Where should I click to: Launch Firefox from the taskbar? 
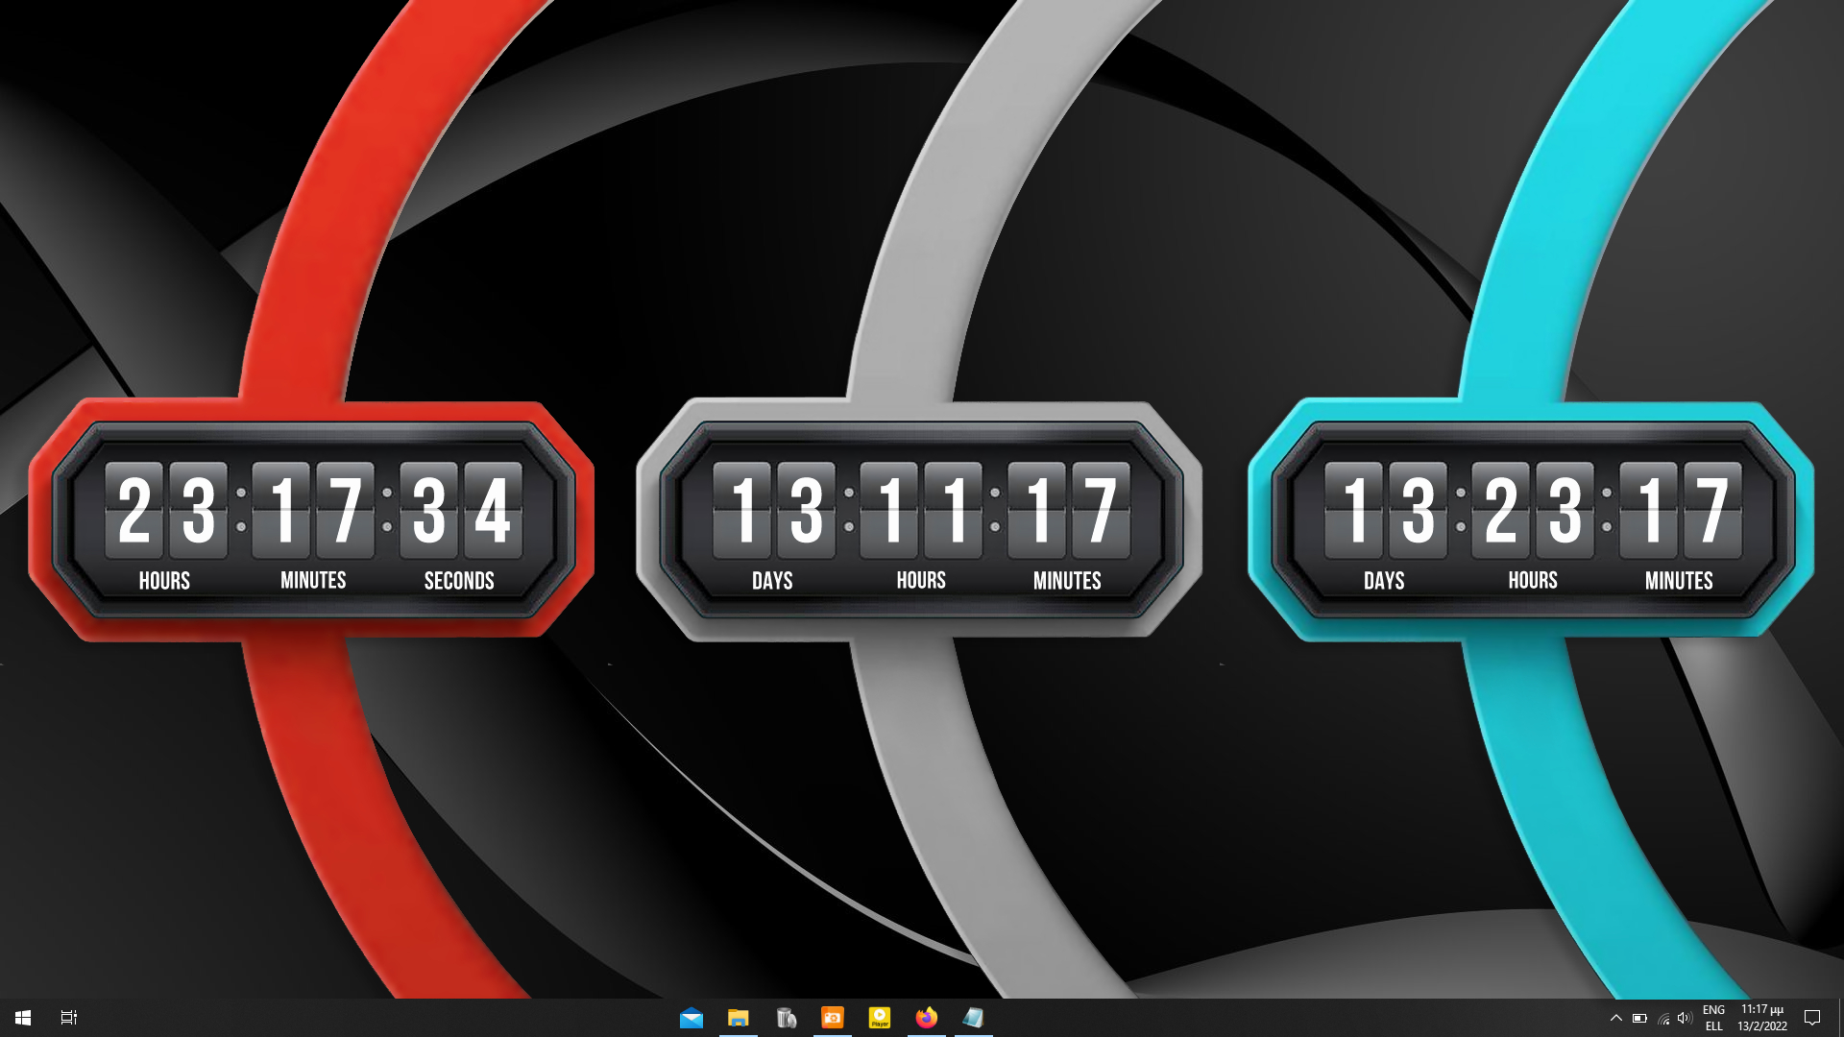(926, 1018)
